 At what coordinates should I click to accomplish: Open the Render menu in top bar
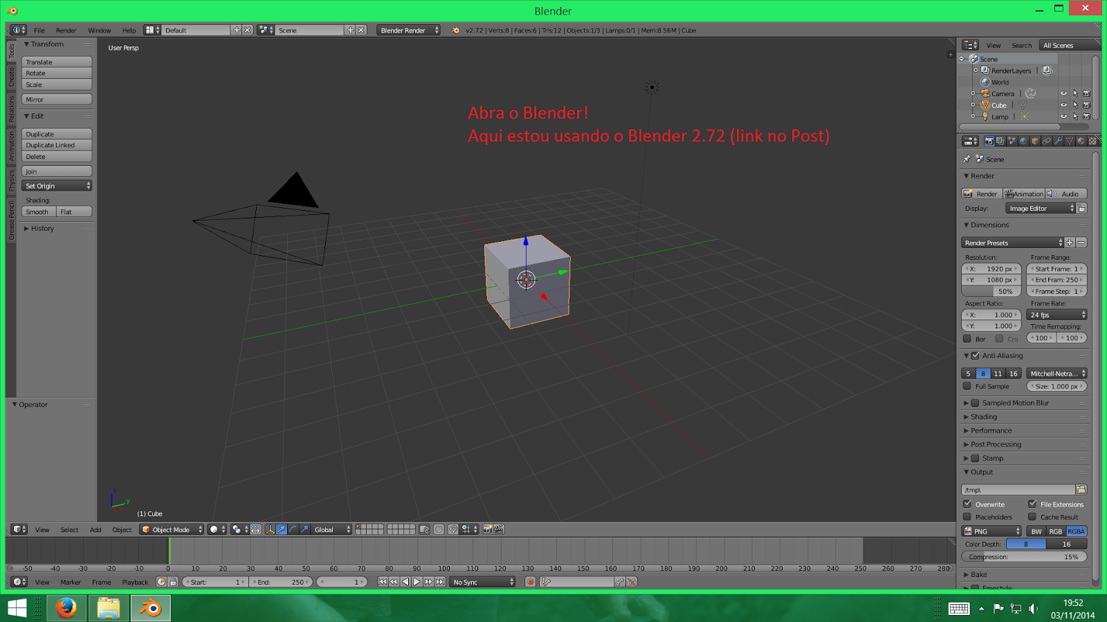coord(66,30)
